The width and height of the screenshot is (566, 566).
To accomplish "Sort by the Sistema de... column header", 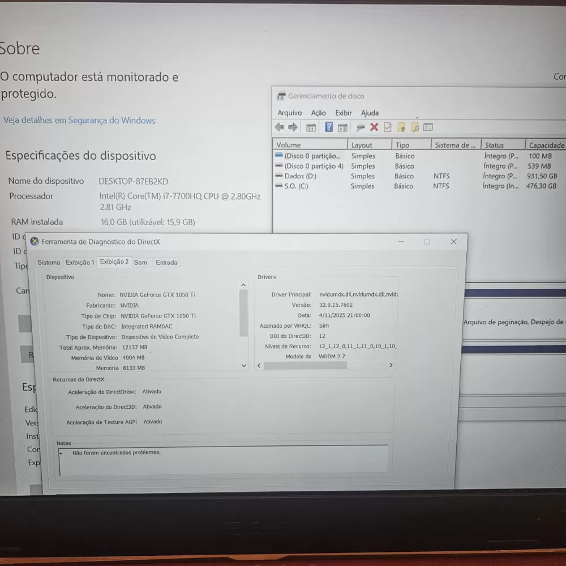I will point(456,145).
